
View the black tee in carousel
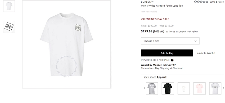coord(168,88)
